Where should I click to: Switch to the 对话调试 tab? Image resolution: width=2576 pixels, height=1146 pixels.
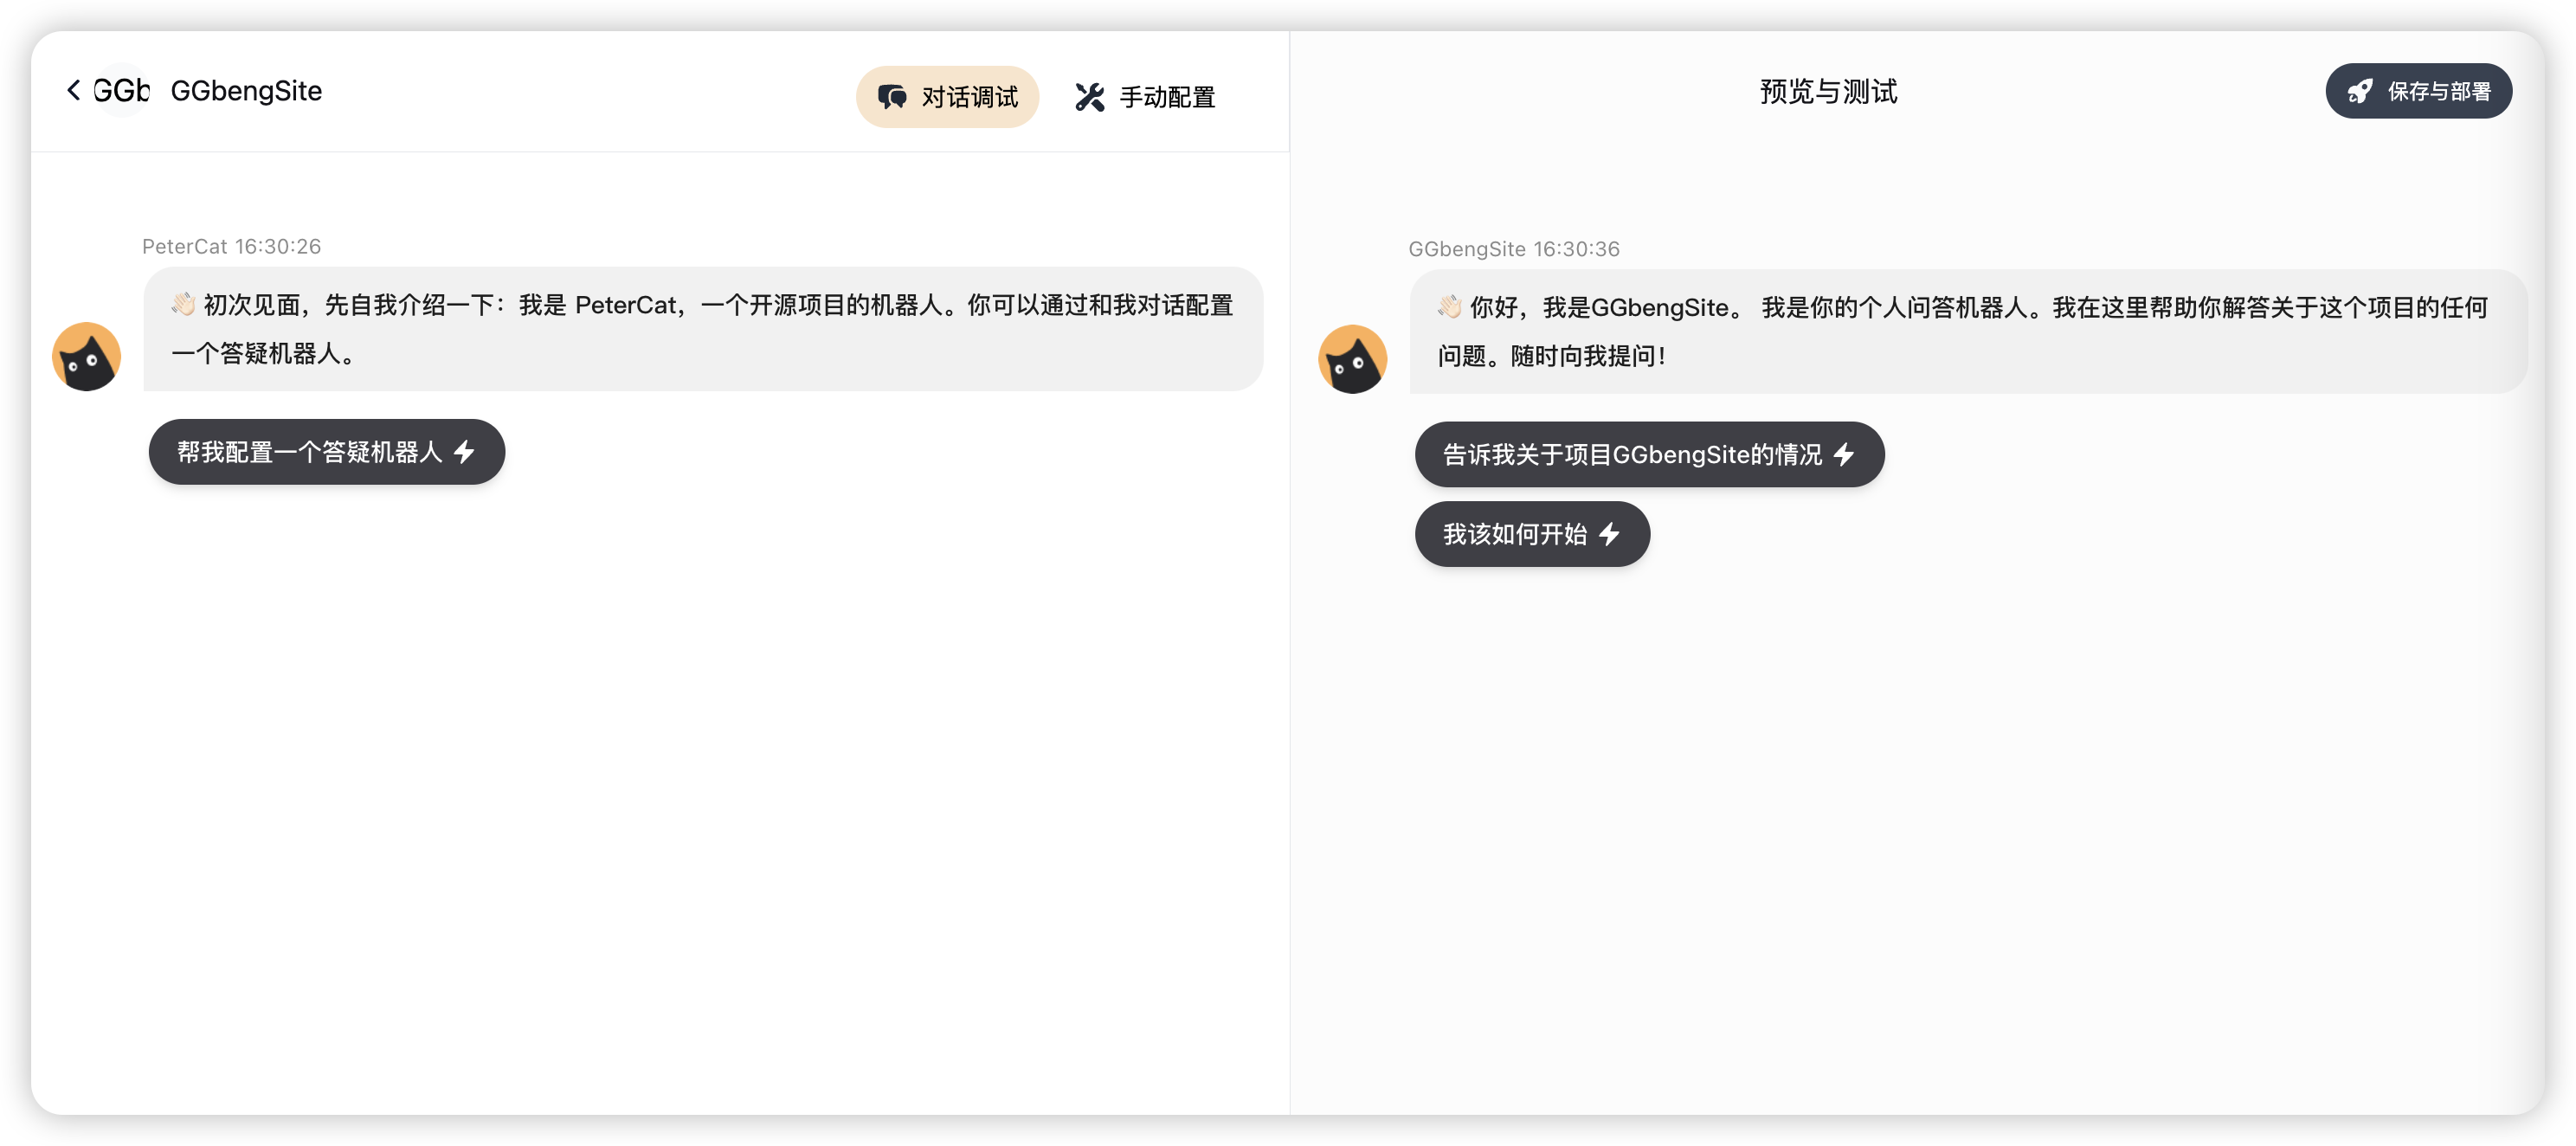(x=968, y=97)
